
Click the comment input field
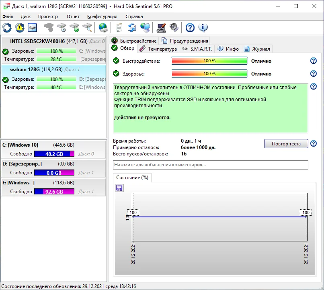[x=211, y=165]
